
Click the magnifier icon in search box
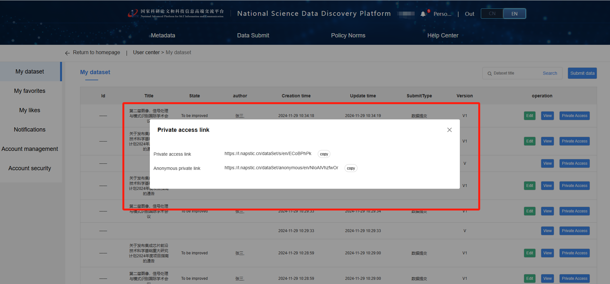tap(490, 73)
